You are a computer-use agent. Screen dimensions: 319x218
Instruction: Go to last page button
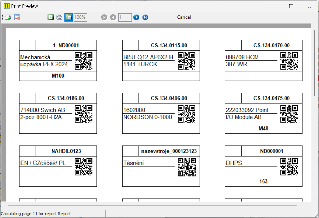145,17
